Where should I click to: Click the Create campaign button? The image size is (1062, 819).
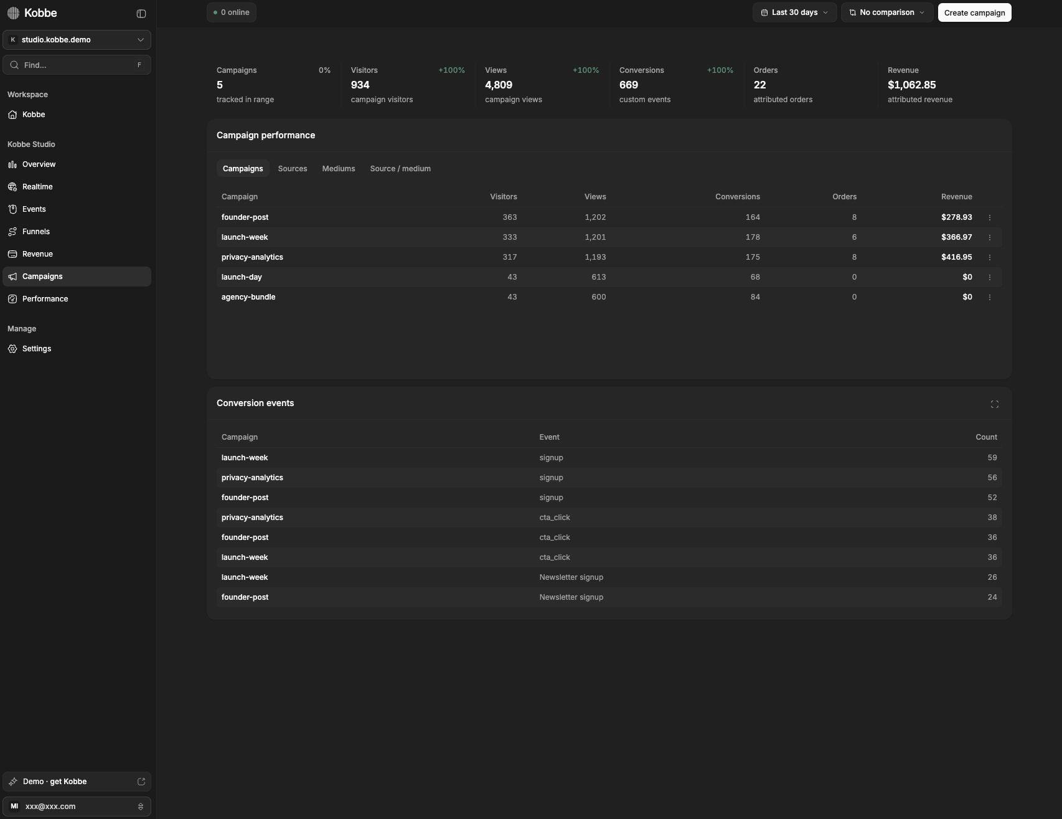974,12
